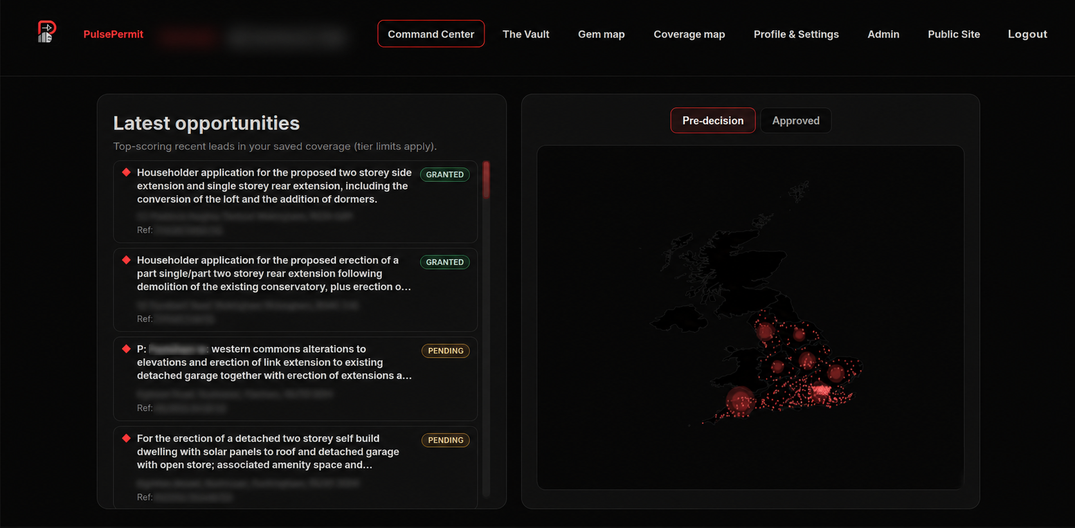Switch map to Pre-decision view

point(713,120)
